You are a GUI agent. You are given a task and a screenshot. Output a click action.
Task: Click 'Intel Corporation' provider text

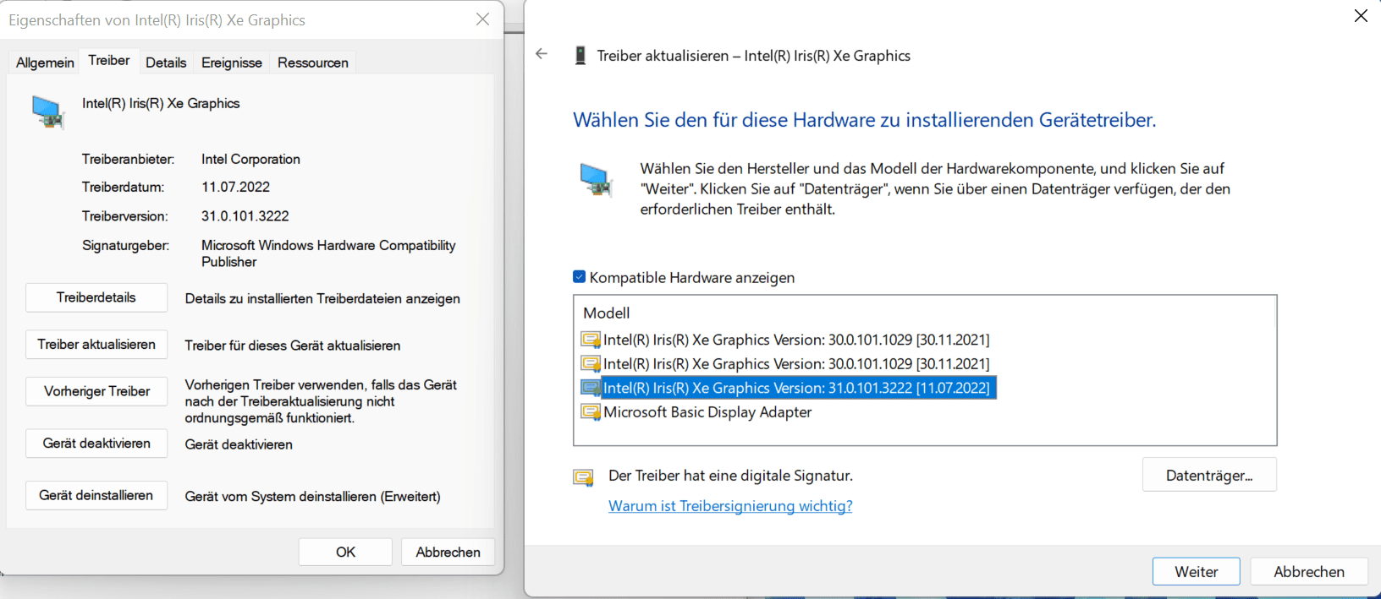click(250, 160)
